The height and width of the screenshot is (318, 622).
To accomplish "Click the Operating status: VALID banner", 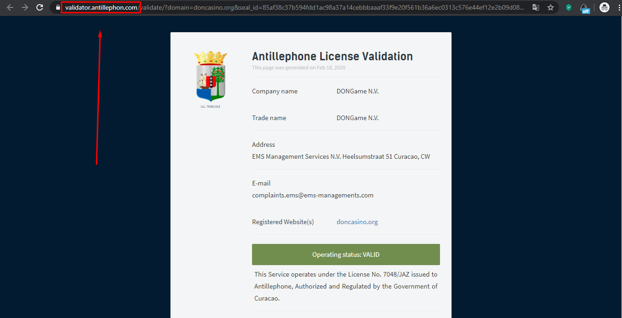I will coord(346,254).
